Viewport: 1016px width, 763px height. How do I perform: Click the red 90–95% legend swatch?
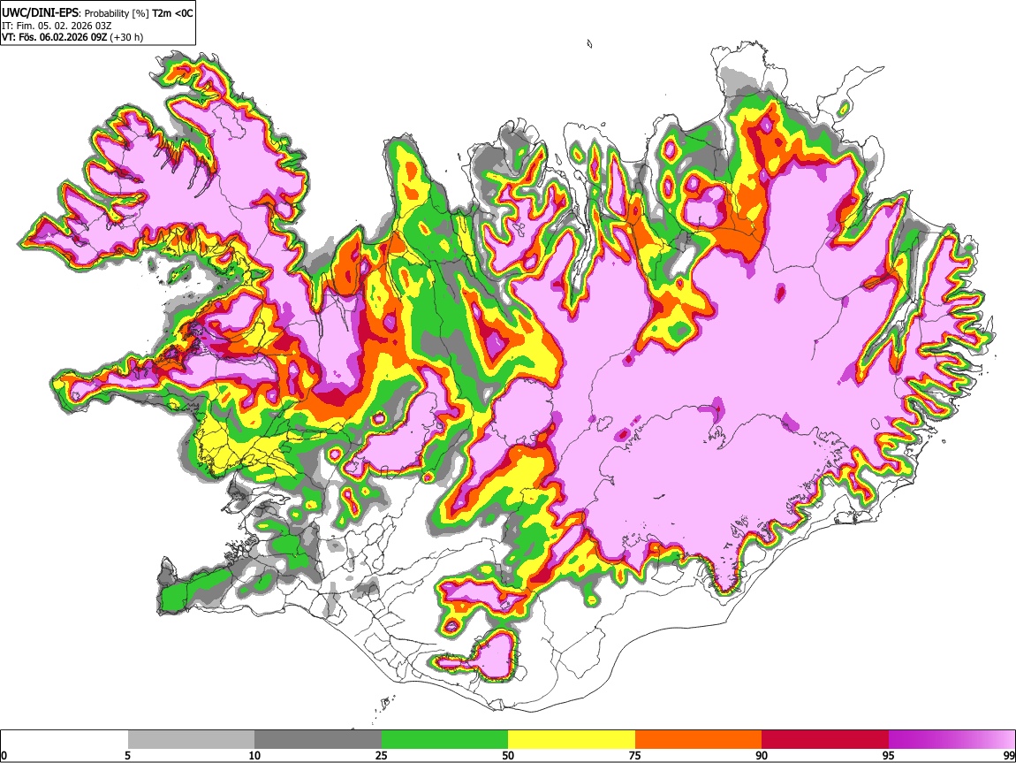pyautogui.click(x=825, y=739)
